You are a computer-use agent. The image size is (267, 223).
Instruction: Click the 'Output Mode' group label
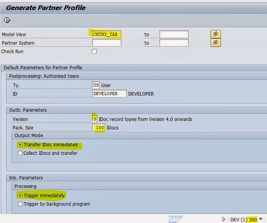pos(29,136)
